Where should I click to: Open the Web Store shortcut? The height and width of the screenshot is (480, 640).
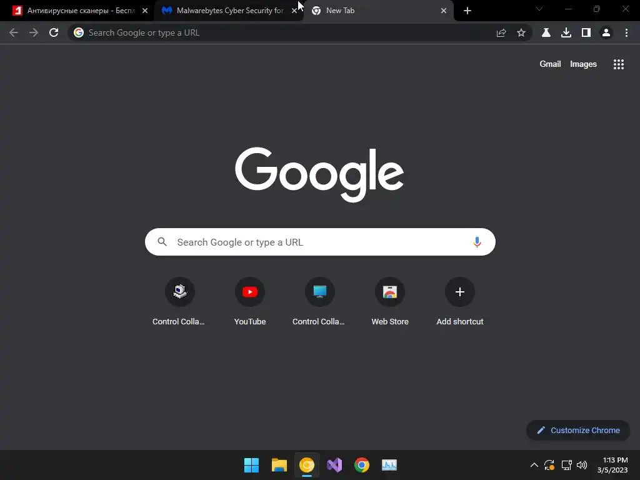390,301
